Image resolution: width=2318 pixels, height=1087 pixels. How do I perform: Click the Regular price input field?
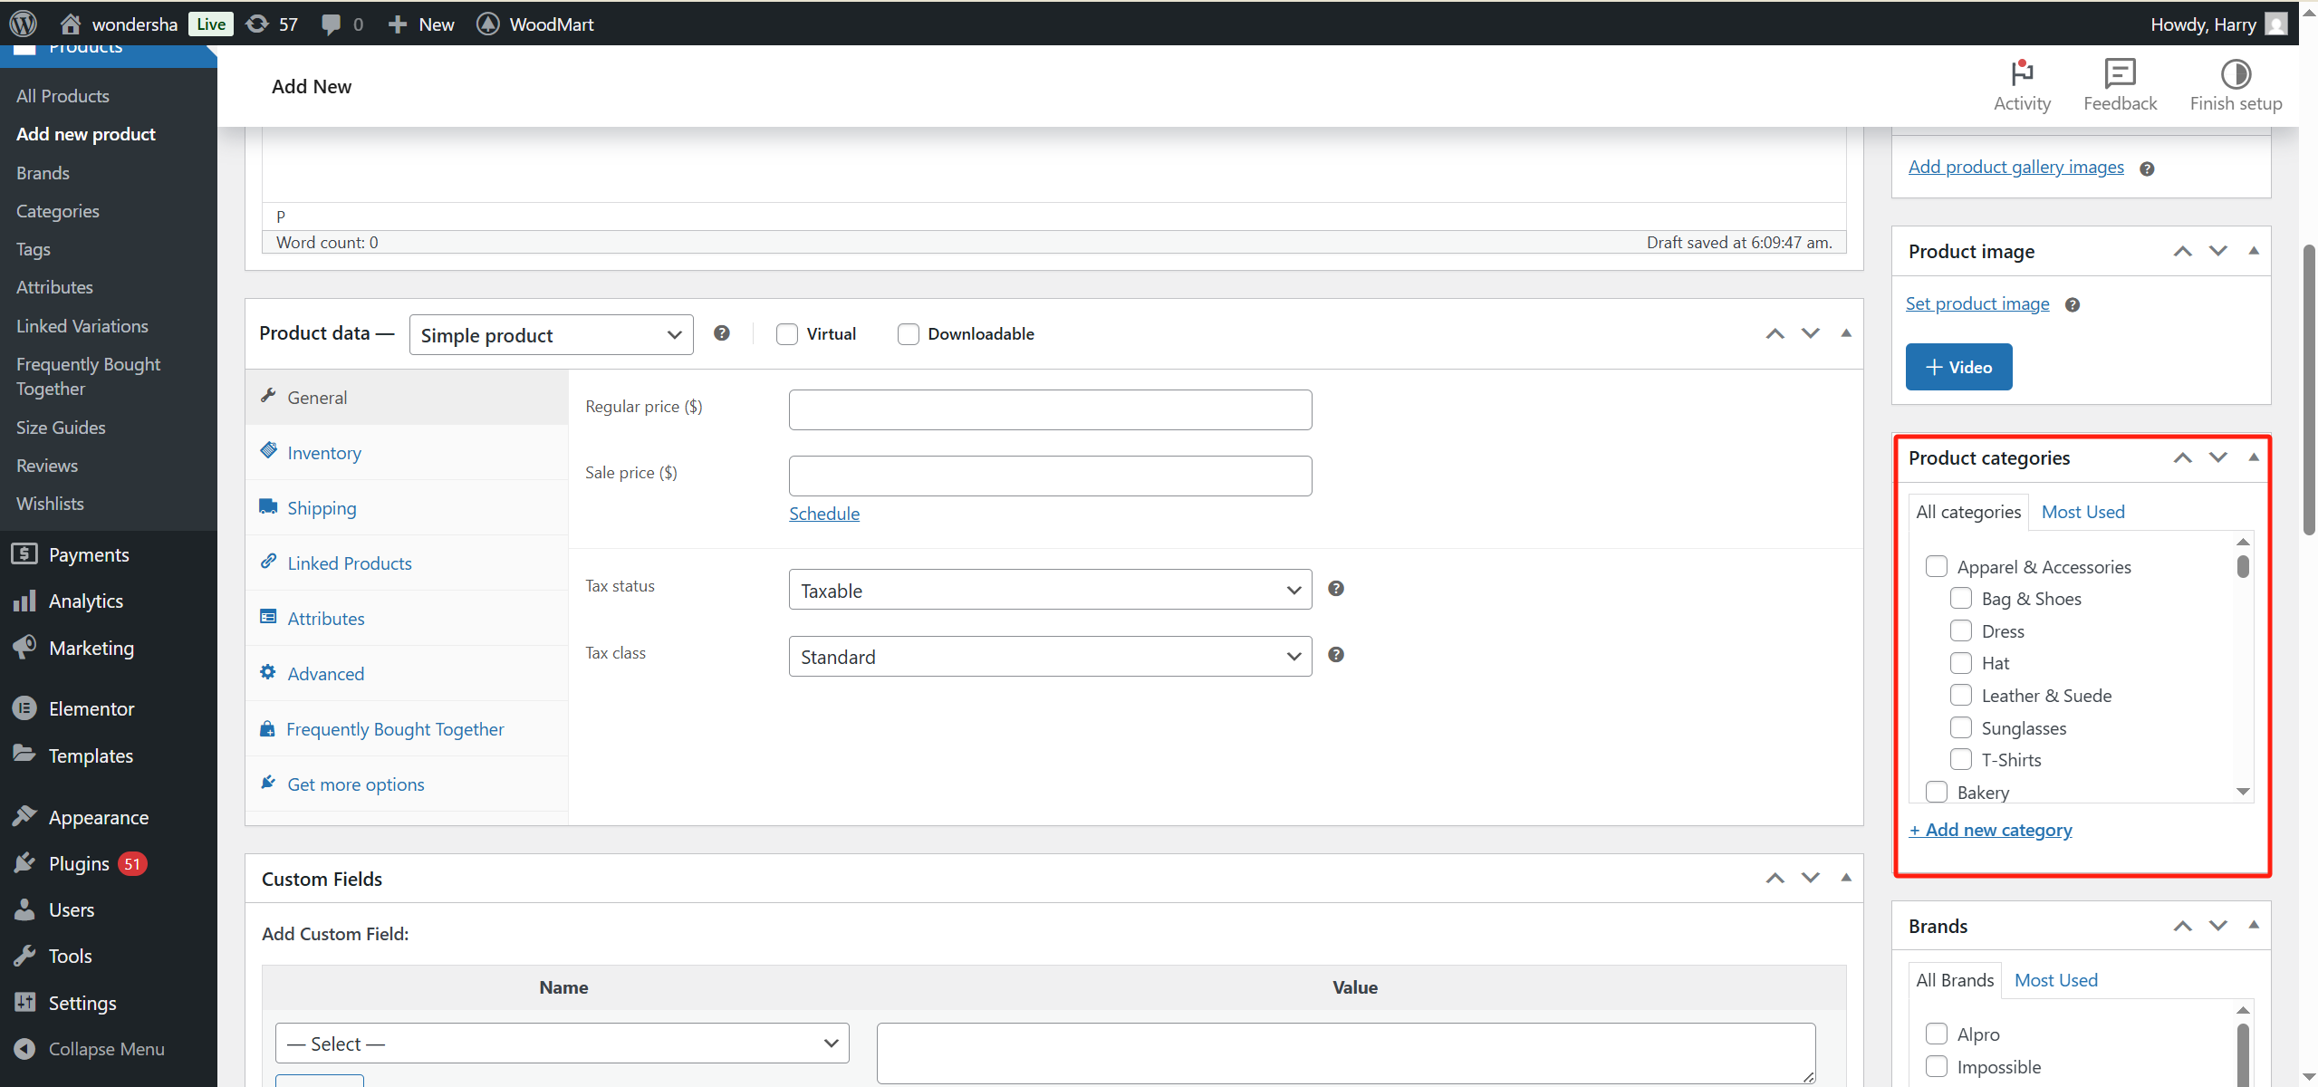[1049, 409]
